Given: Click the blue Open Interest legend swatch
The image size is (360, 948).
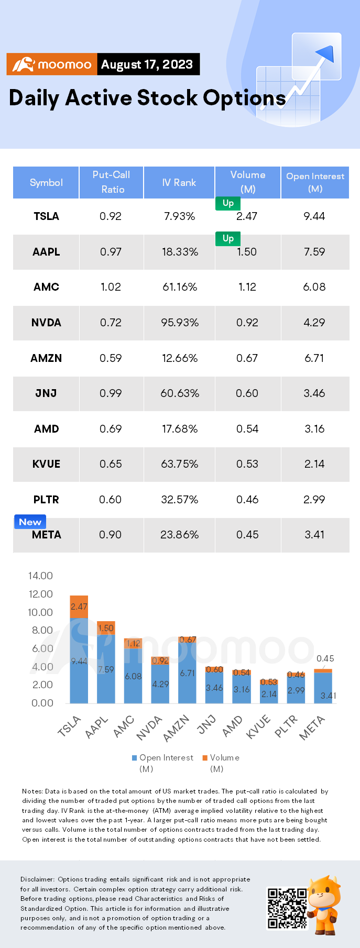Looking at the screenshot, I should coord(135,758).
